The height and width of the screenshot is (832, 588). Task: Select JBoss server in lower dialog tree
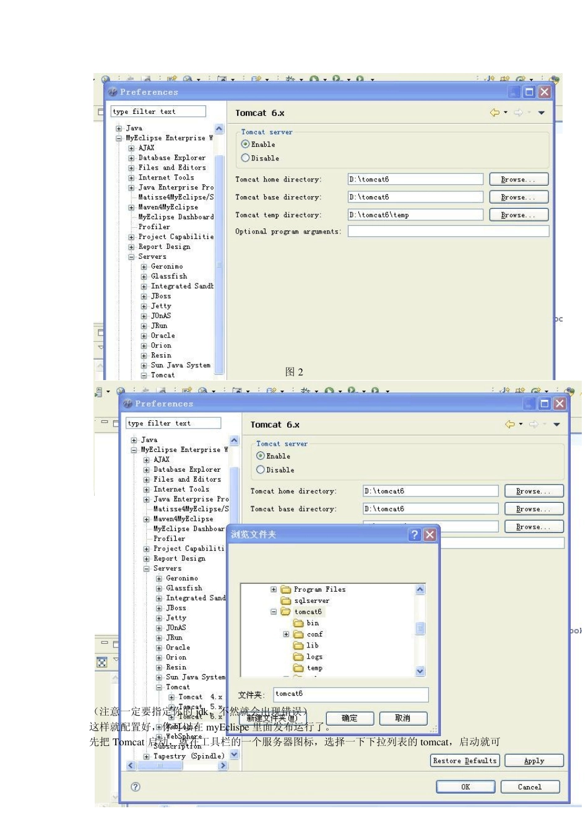pos(176,608)
